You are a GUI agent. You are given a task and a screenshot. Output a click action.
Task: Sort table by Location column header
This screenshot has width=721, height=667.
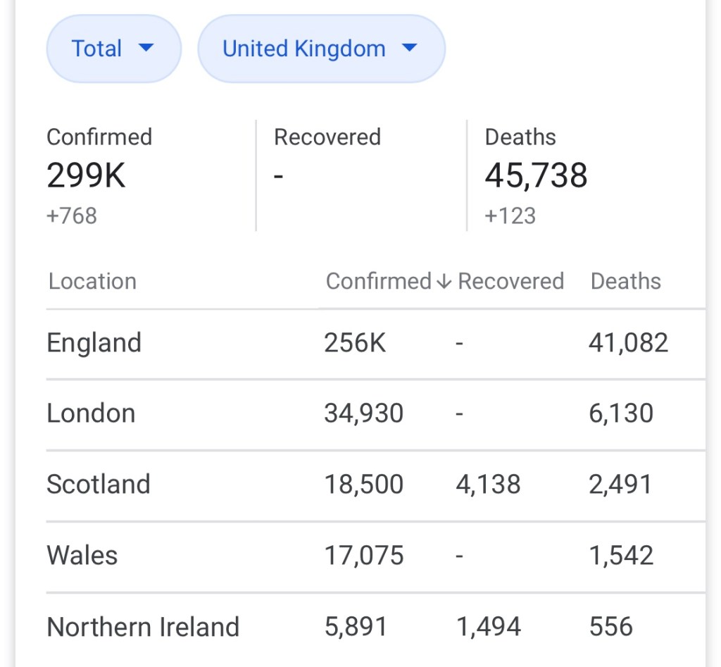92,282
